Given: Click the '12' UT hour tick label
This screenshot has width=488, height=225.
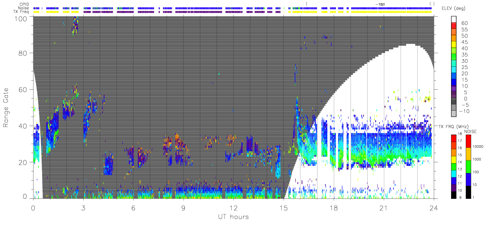Looking at the screenshot, I should click(233, 208).
